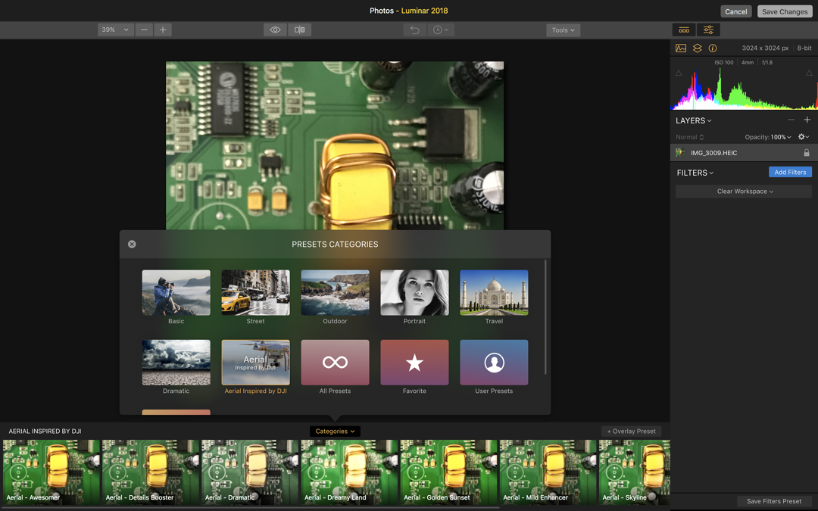
Task: Click the presets popup vertical scrollbar
Action: click(x=545, y=317)
